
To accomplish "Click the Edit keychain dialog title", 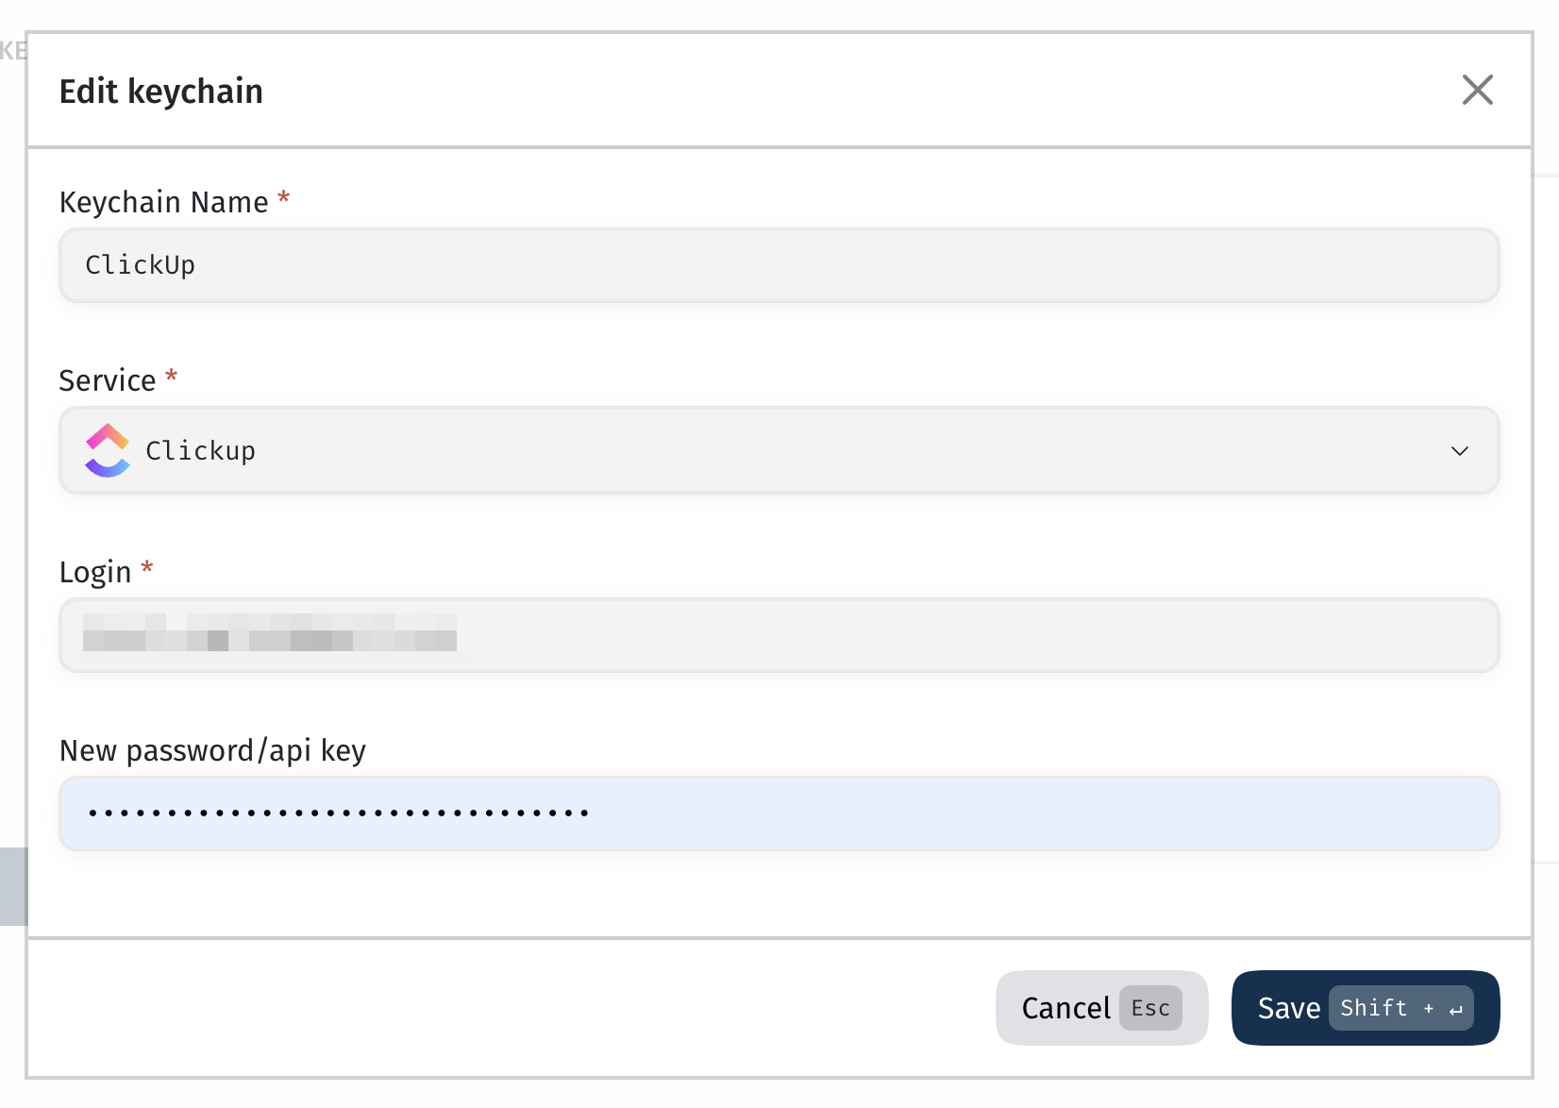I will pyautogui.click(x=161, y=92).
